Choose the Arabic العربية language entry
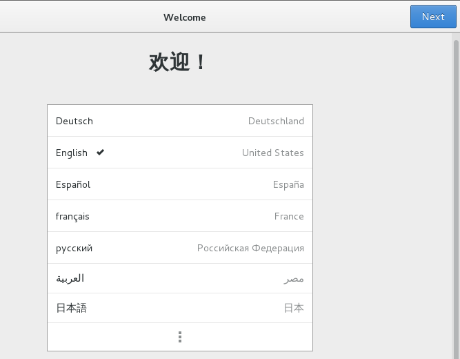The height and width of the screenshot is (359, 460). point(70,278)
